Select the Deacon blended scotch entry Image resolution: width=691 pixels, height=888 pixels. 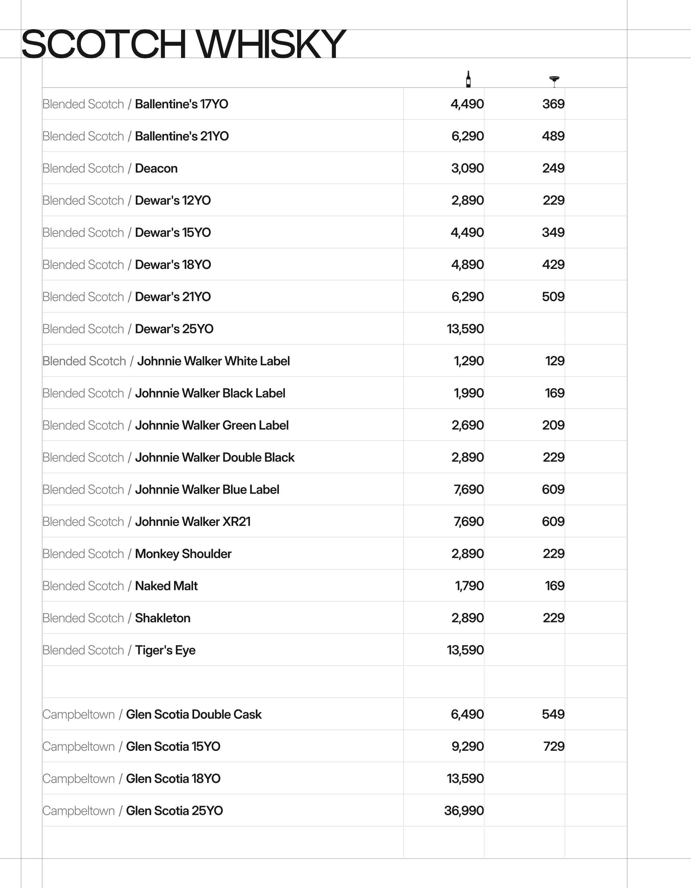(x=156, y=168)
